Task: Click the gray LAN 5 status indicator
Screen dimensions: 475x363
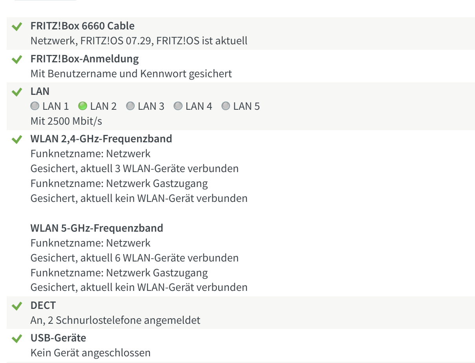Action: click(x=226, y=106)
